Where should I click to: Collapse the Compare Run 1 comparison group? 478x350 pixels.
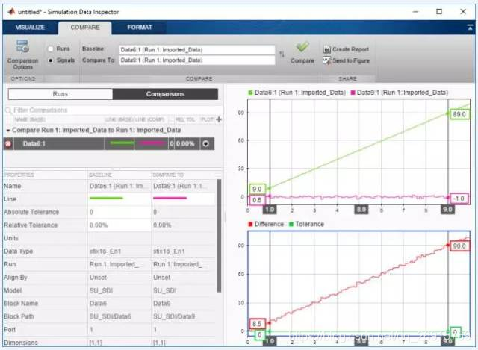click(7, 129)
